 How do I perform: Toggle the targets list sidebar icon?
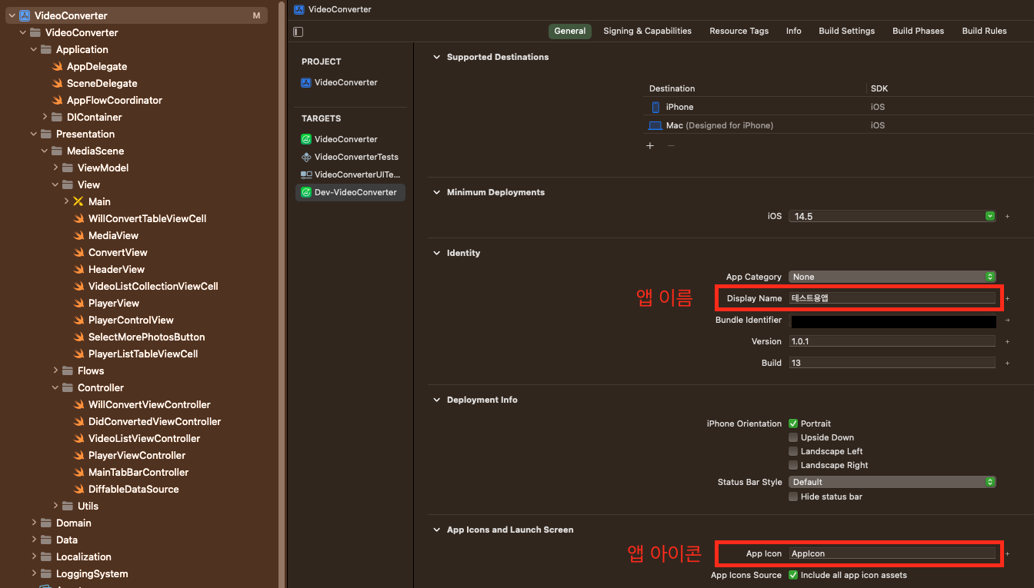[x=299, y=32]
